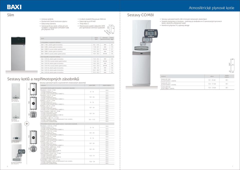Click the "Luna3 Comfort" caption under the boiler image
This screenshot has width=240, height=170.
(x=16, y=162)
